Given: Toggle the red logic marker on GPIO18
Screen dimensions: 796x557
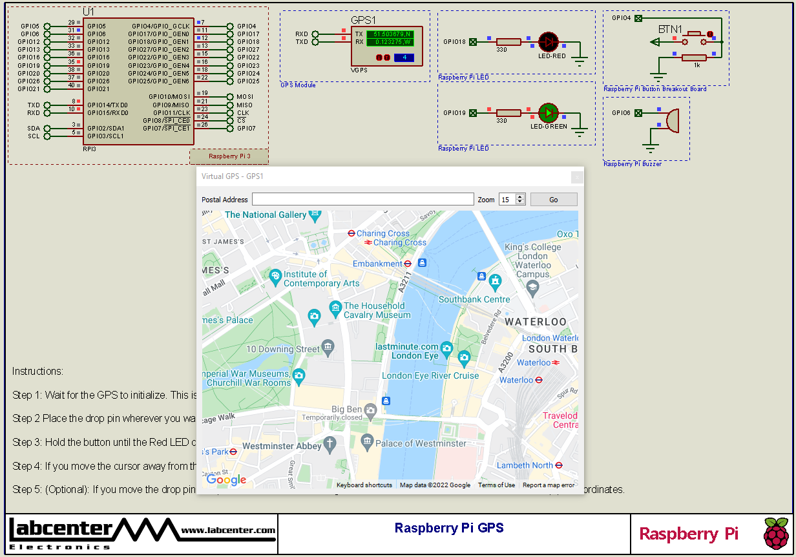Looking at the screenshot, I should click(489, 38).
